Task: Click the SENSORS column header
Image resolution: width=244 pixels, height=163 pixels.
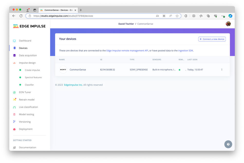Action: [157, 59]
